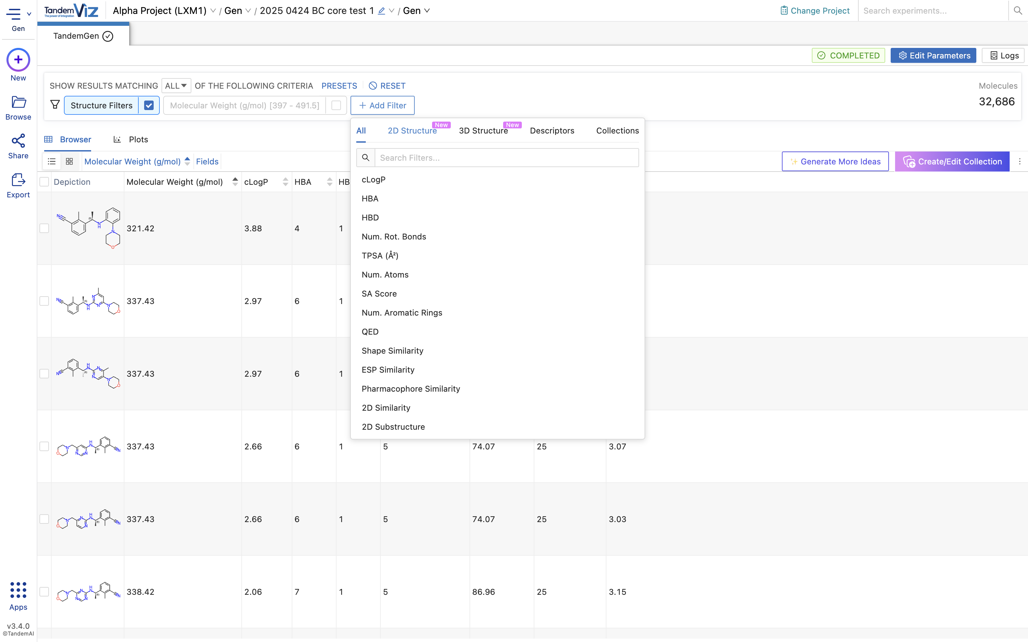Check the row with cLogP 2.06
Viewport: 1028px width, 642px height.
tap(44, 591)
